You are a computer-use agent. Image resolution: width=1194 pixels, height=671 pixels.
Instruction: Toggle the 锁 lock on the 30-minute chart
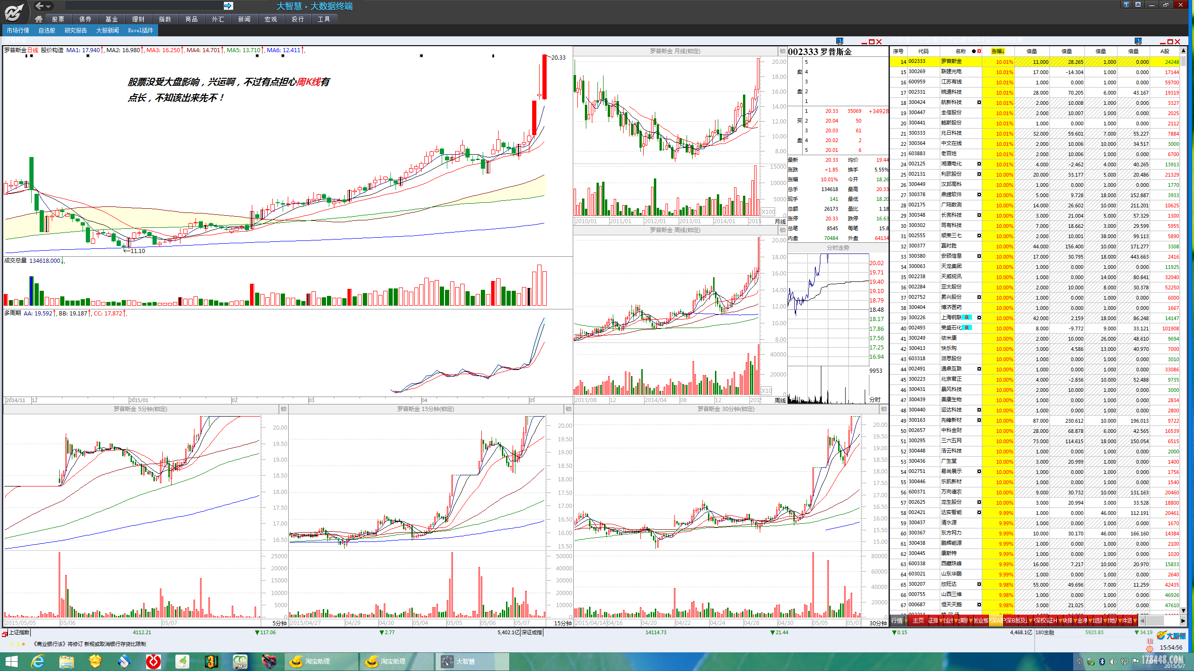(883, 409)
